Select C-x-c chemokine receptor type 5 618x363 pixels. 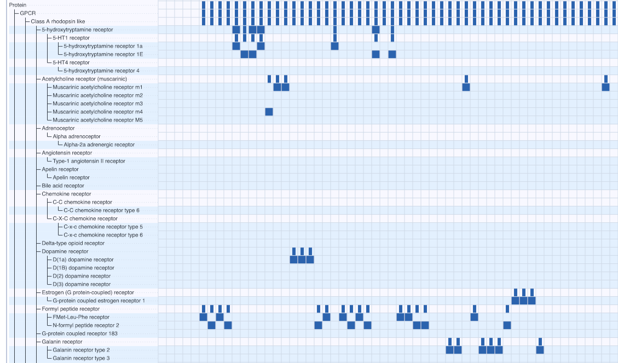pos(103,227)
